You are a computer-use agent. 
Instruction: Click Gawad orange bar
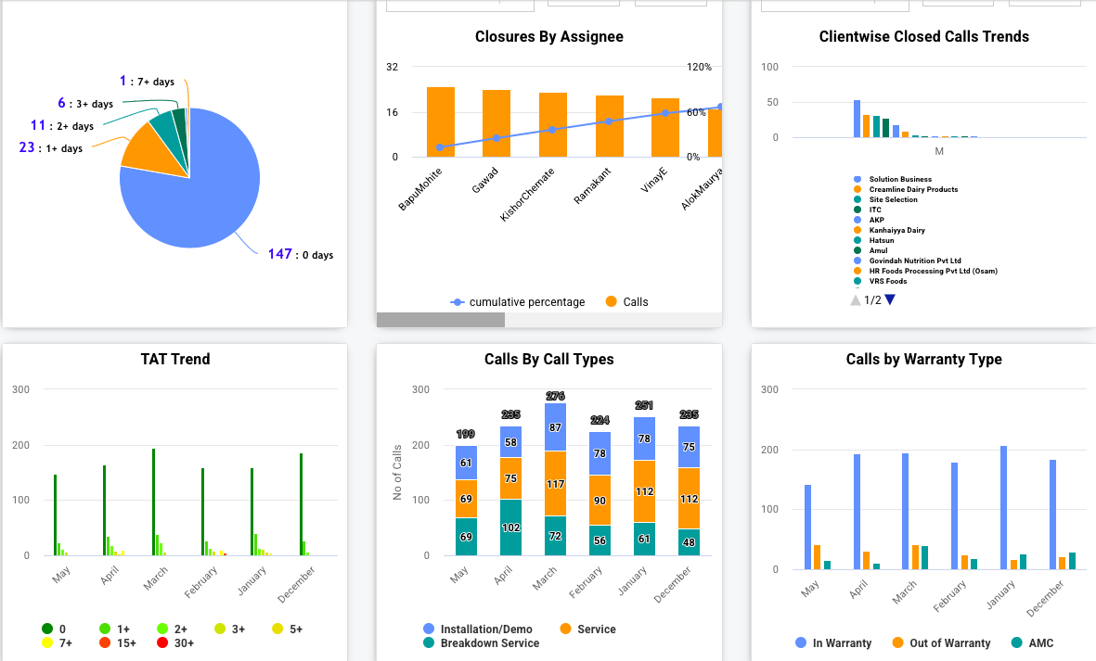click(x=496, y=123)
